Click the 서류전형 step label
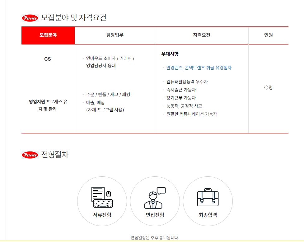Screen dimensions: 304x242 102,215
